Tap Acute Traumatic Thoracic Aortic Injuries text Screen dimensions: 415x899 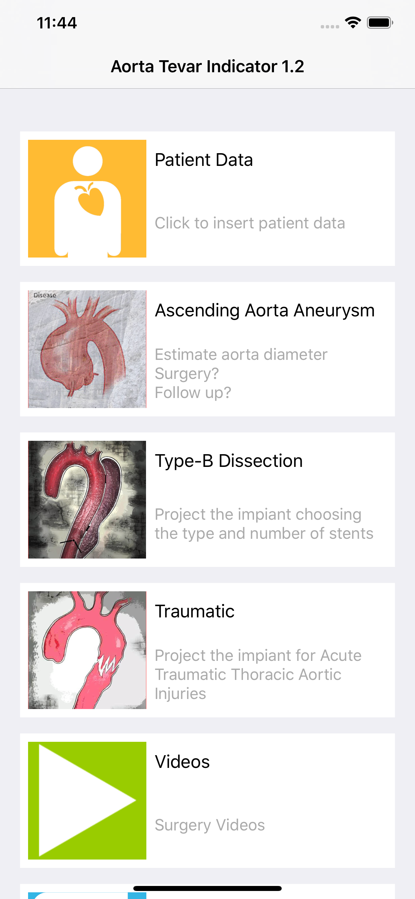258,674
